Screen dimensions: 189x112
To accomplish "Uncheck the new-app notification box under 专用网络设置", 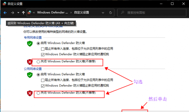I will [43, 55].
